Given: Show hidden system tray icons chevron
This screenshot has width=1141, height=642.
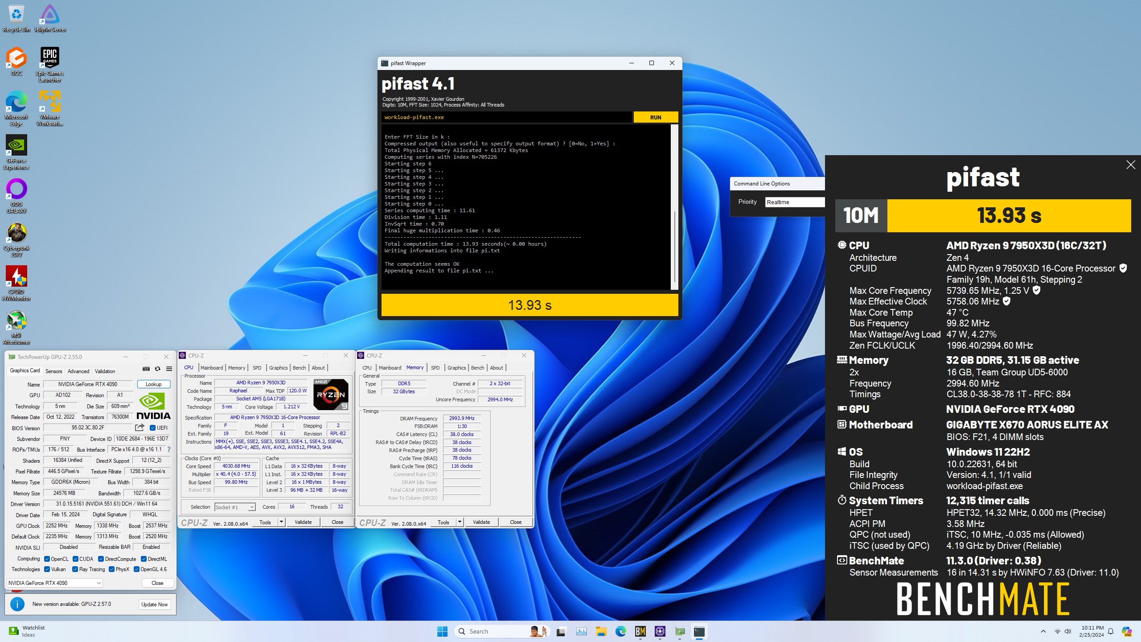Looking at the screenshot, I should 1043,631.
